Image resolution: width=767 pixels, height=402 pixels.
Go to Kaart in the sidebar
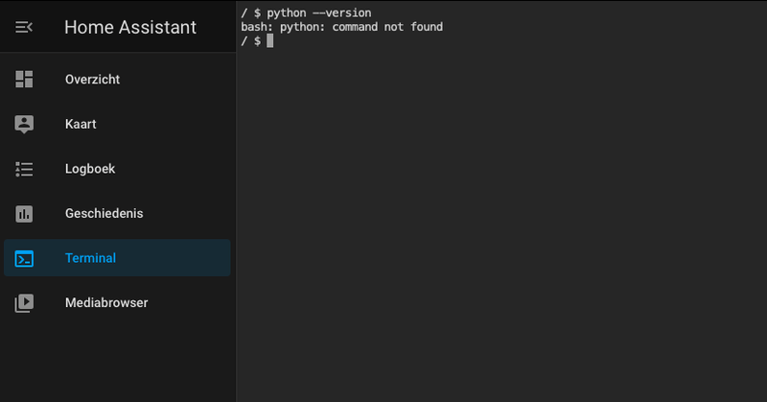(81, 124)
